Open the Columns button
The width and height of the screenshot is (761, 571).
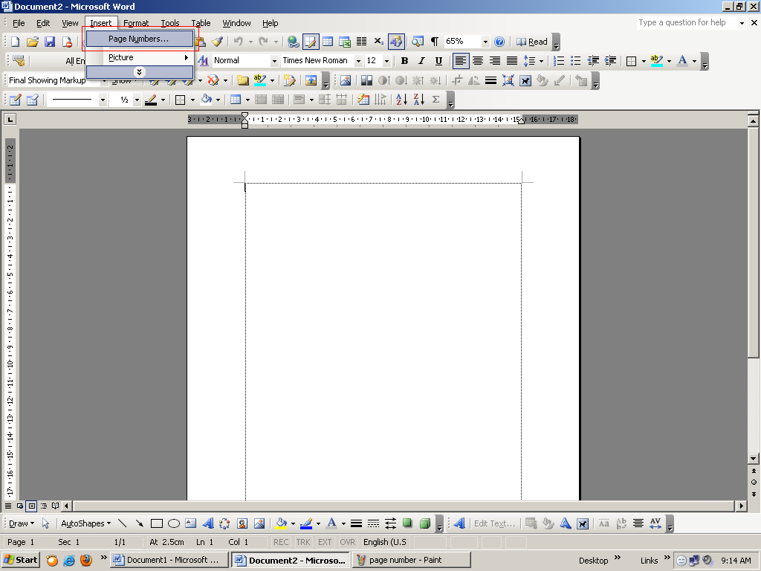[362, 42]
